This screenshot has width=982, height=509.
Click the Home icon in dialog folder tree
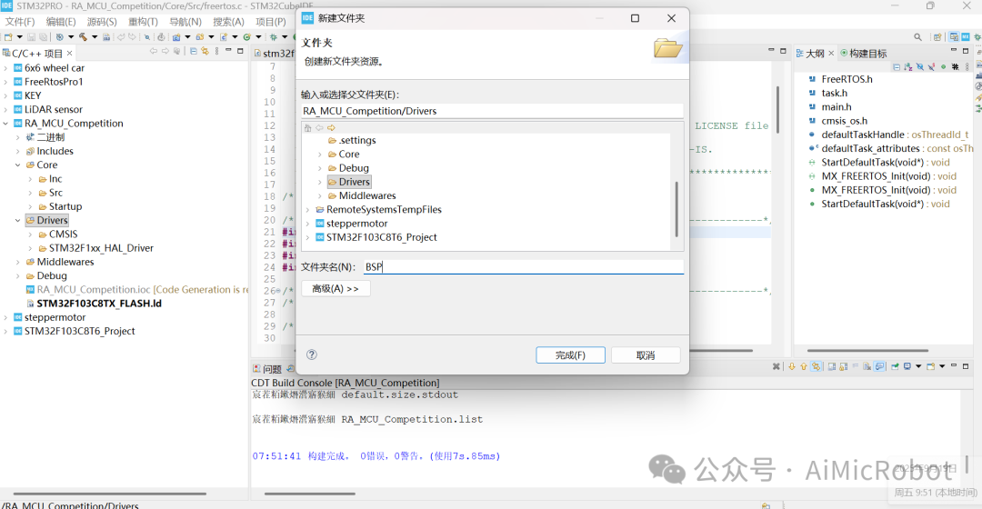[307, 128]
